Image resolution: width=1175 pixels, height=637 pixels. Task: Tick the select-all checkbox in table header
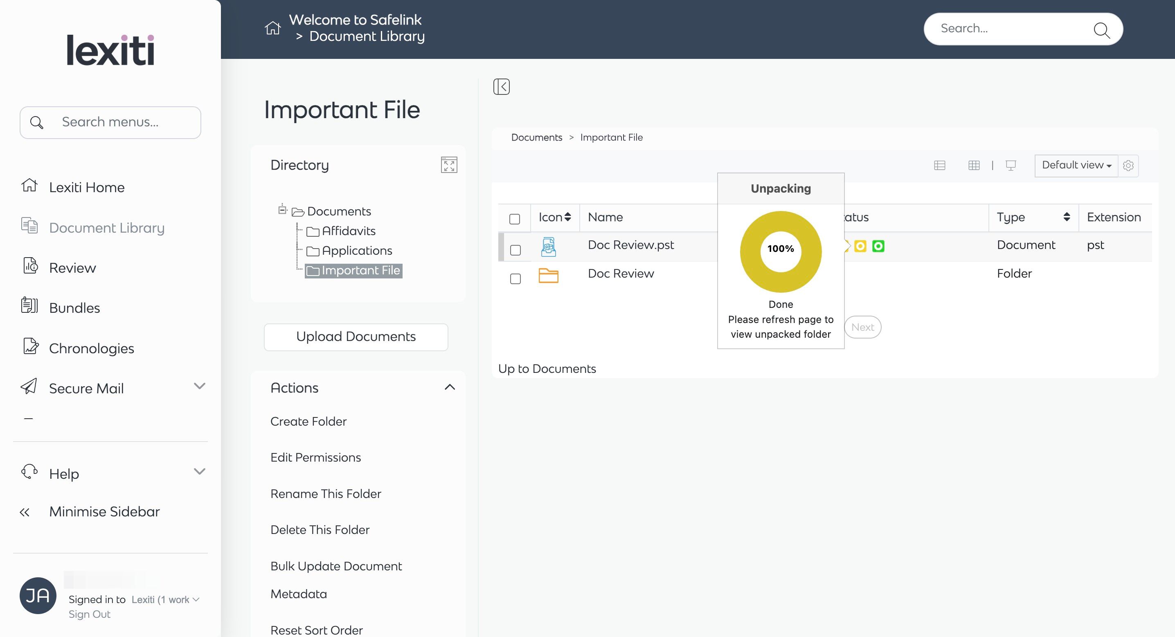[515, 219]
